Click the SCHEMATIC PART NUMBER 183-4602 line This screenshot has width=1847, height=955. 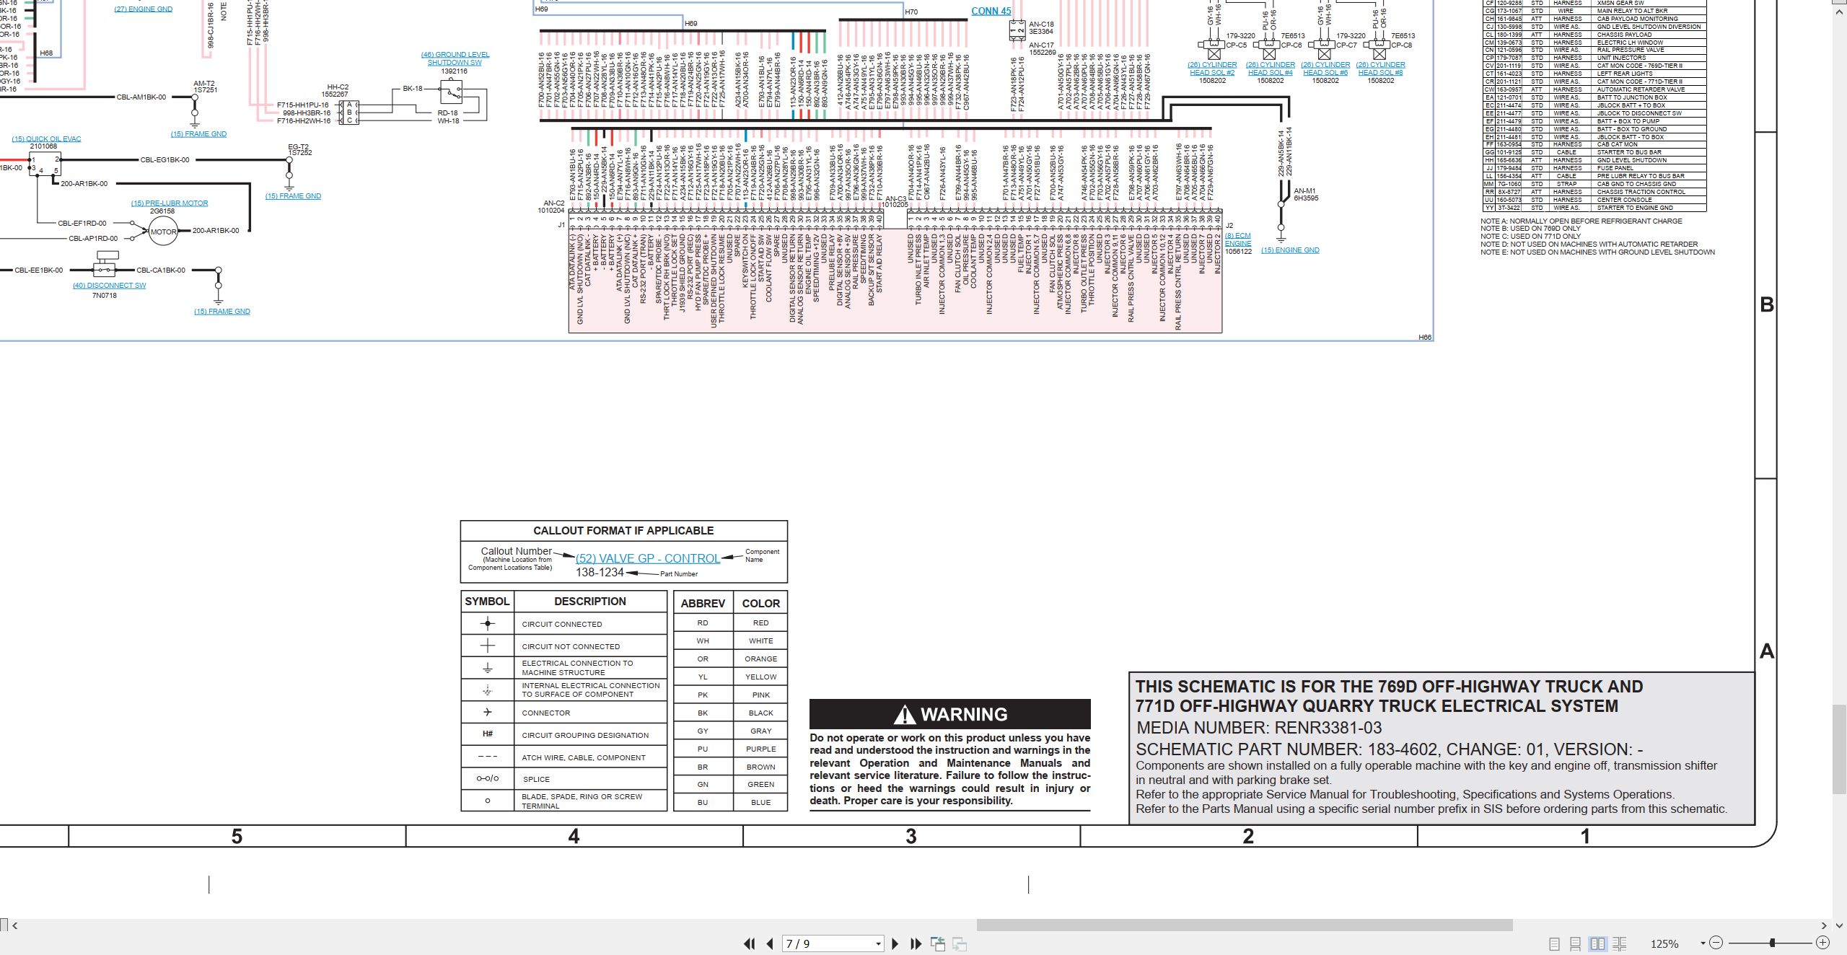tap(1390, 749)
